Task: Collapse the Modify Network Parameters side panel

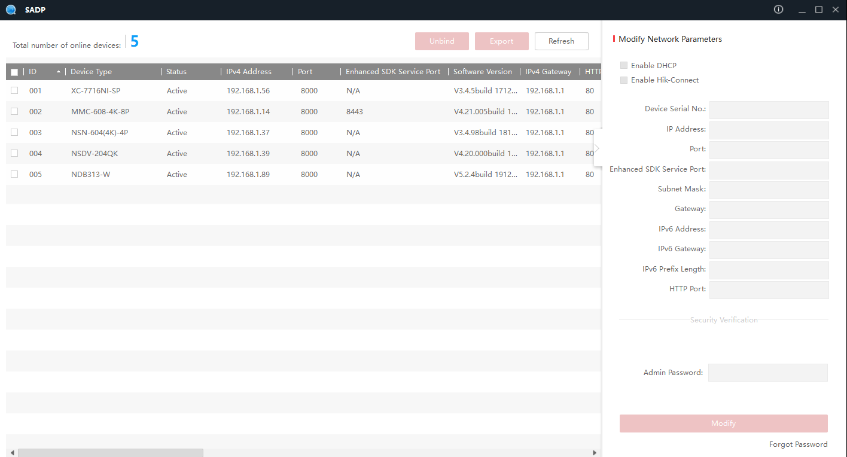Action: (597, 148)
